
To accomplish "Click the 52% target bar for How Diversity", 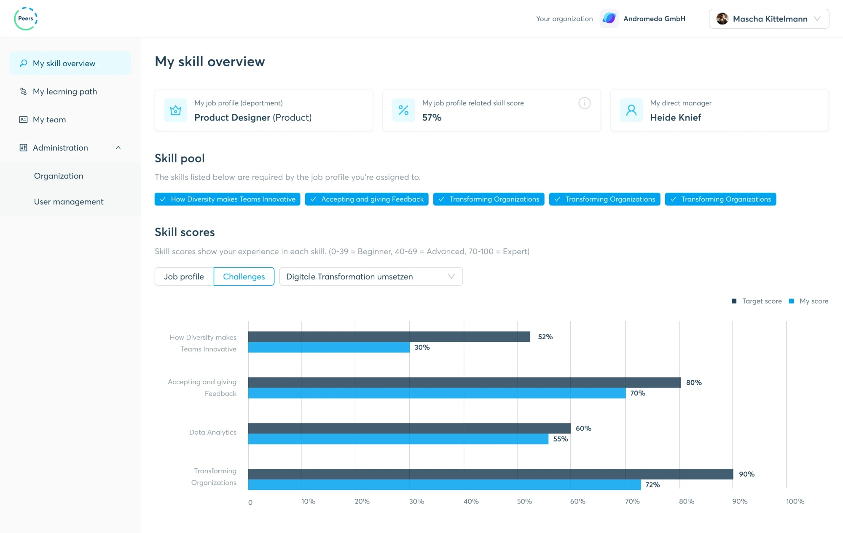I will click(x=389, y=336).
